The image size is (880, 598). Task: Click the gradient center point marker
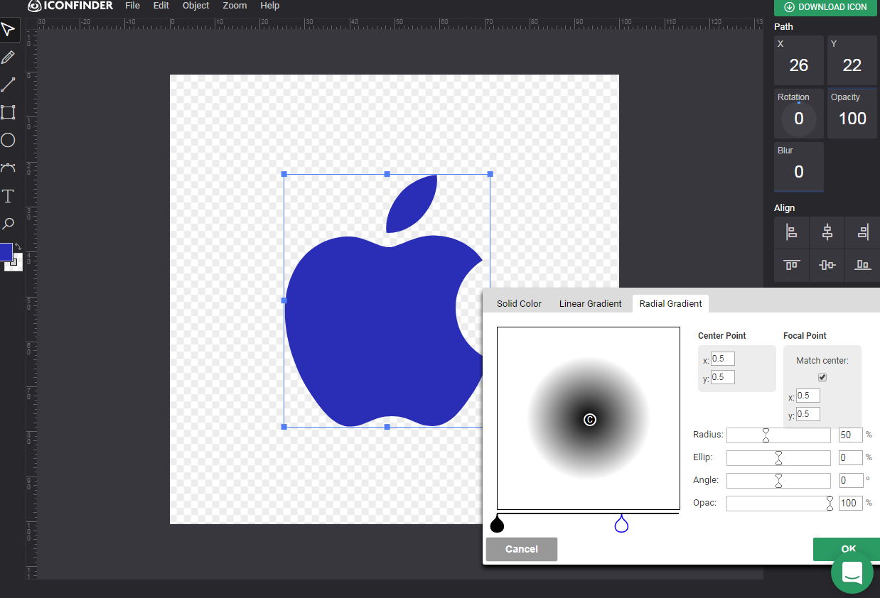[589, 420]
